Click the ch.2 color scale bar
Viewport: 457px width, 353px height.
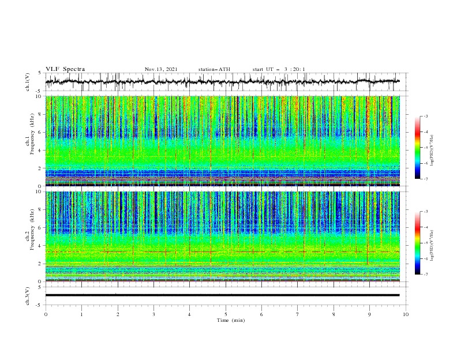tap(417, 243)
